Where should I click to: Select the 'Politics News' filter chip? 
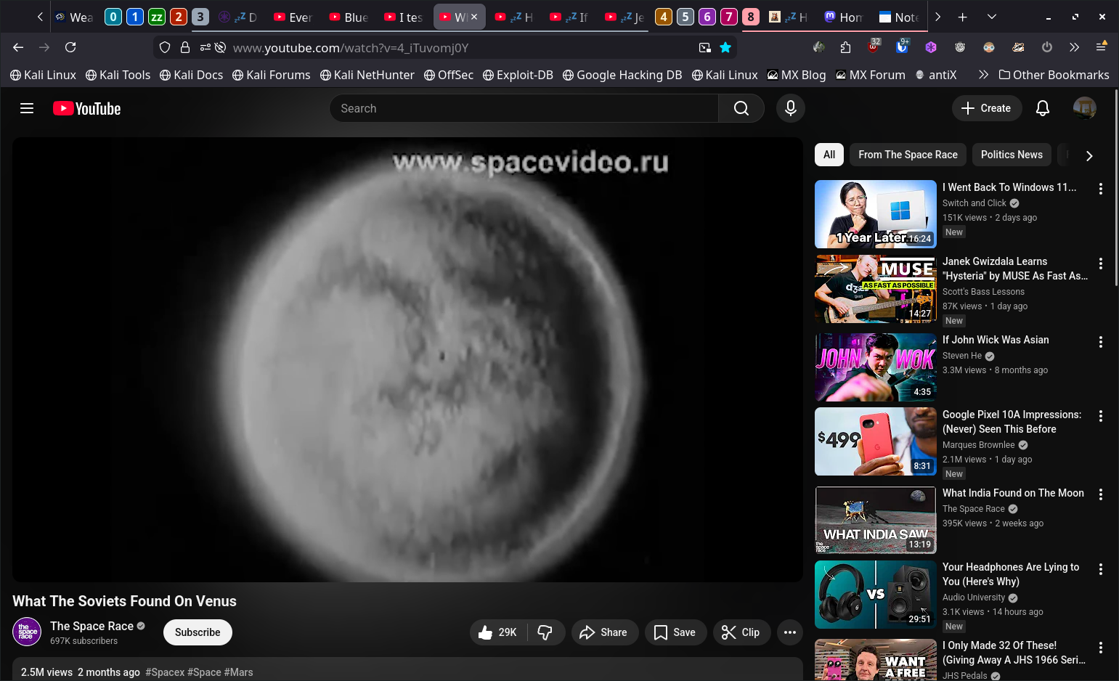click(x=1011, y=155)
